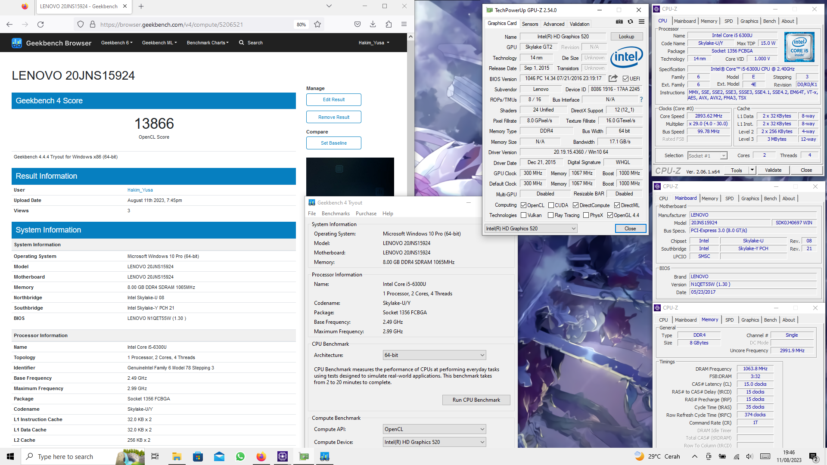Click the GPU-Z refresh icon

pos(630,22)
